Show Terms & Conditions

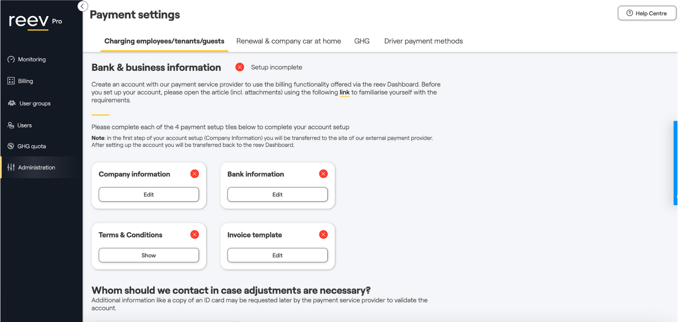tap(149, 255)
